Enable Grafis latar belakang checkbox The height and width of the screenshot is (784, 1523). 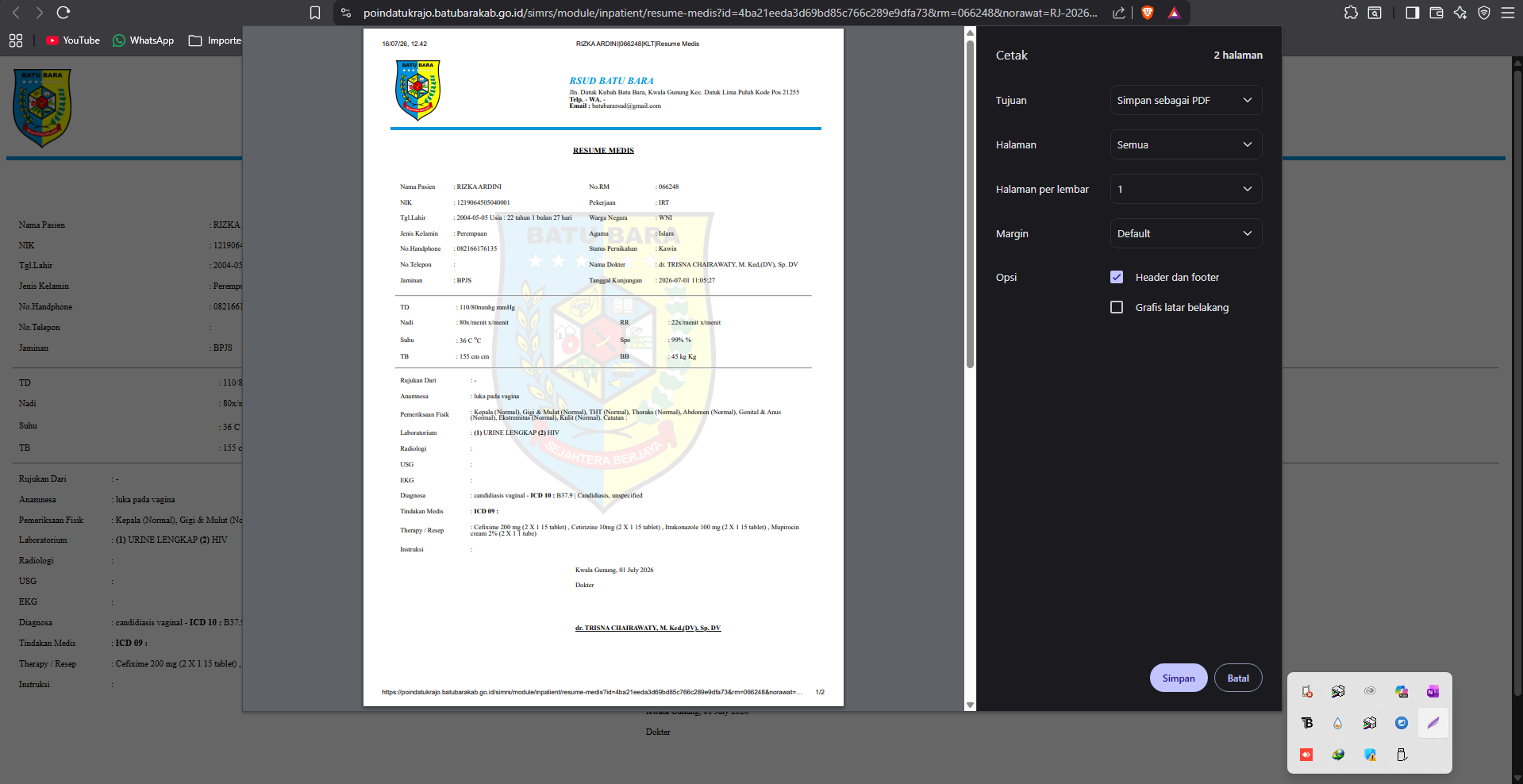point(1117,307)
